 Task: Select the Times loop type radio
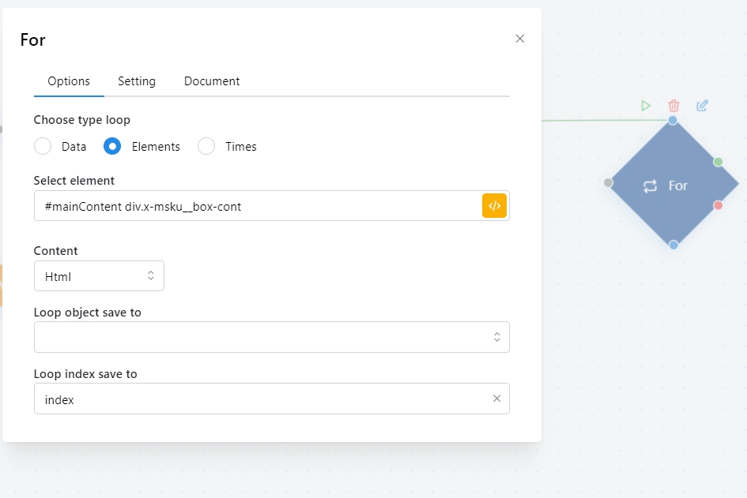pyautogui.click(x=206, y=147)
